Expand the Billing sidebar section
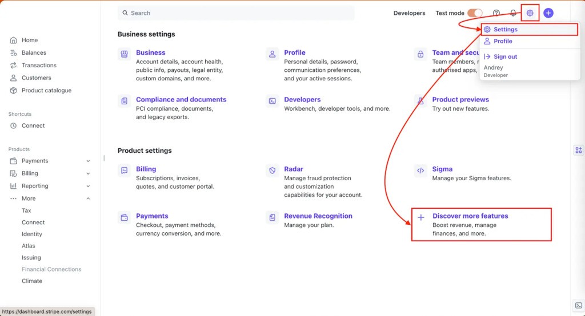 [88, 173]
